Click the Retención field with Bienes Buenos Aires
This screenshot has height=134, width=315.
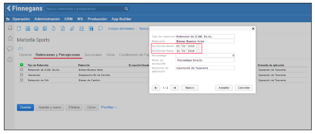coord(205,41)
